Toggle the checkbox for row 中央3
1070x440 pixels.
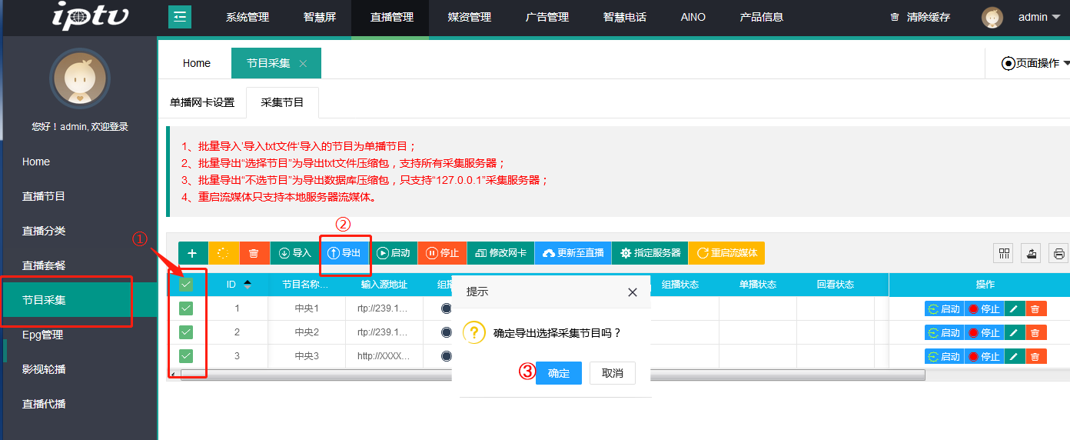pyautogui.click(x=186, y=356)
